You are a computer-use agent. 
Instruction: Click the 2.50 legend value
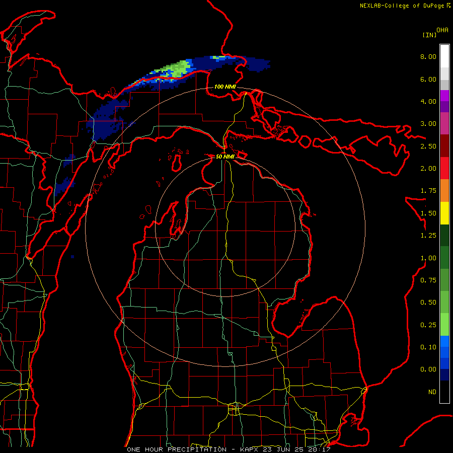click(x=428, y=146)
